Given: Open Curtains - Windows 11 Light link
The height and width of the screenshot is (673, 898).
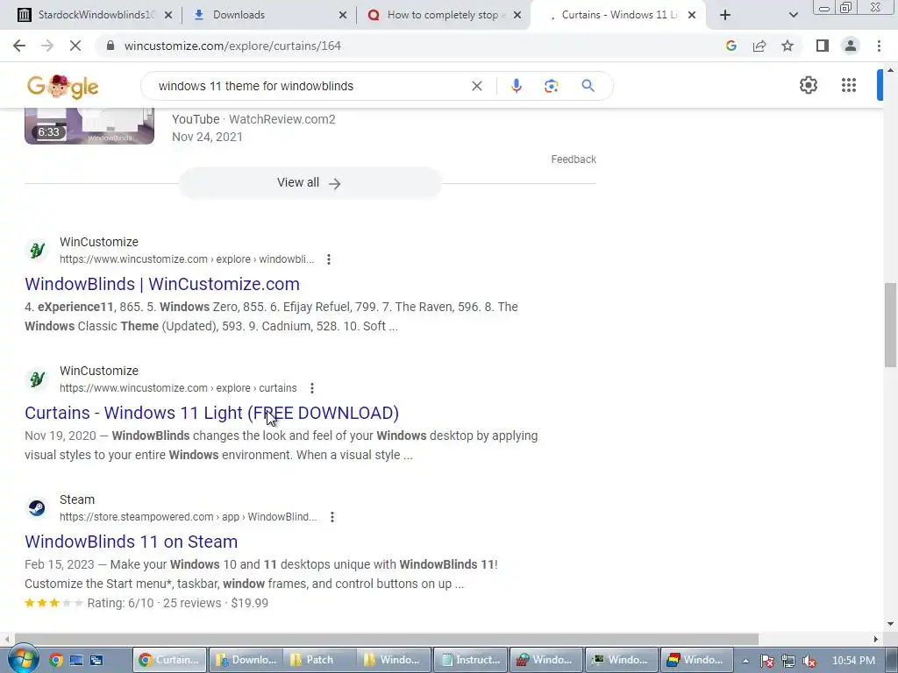Looking at the screenshot, I should pos(212,413).
